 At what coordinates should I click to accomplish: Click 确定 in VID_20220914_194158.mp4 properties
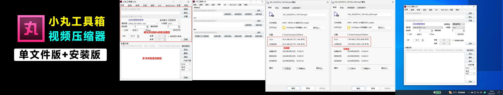click(293, 88)
